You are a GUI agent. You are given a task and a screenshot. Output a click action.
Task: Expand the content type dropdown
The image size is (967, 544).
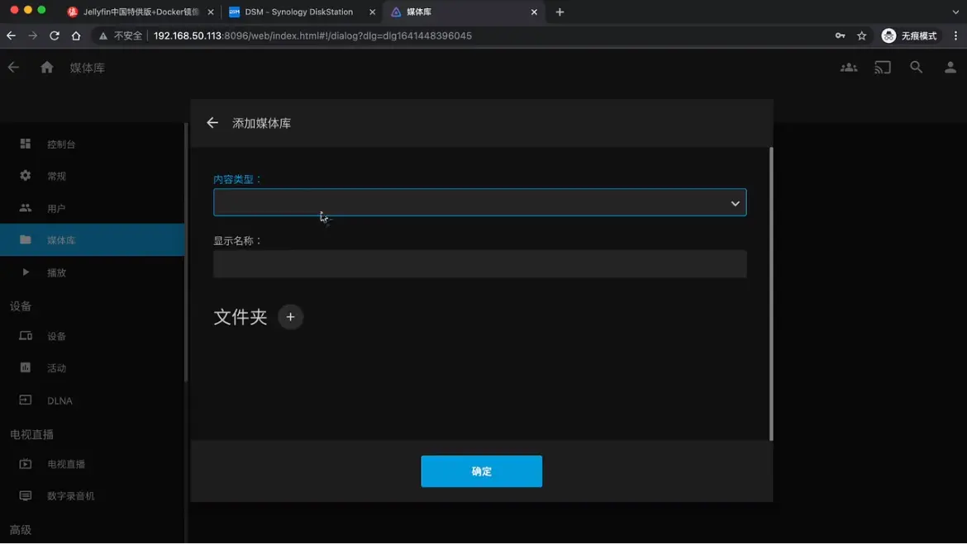click(479, 203)
